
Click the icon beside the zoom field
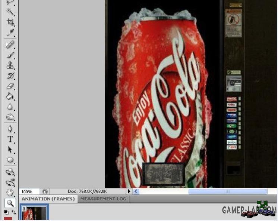tap(45, 191)
